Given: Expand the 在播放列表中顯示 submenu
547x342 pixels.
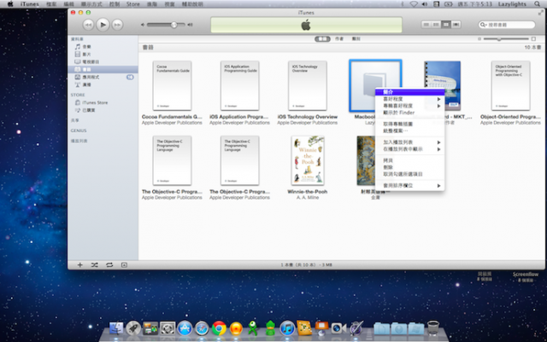Looking at the screenshot, I should [x=409, y=149].
